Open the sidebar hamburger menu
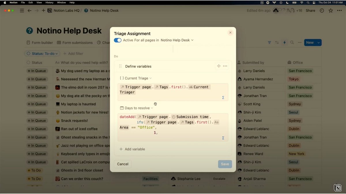The width and height of the screenshot is (346, 194). click(22, 11)
